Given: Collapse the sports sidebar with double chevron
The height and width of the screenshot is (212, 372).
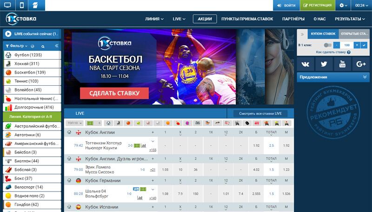Looking at the screenshot, I should click(x=56, y=46).
